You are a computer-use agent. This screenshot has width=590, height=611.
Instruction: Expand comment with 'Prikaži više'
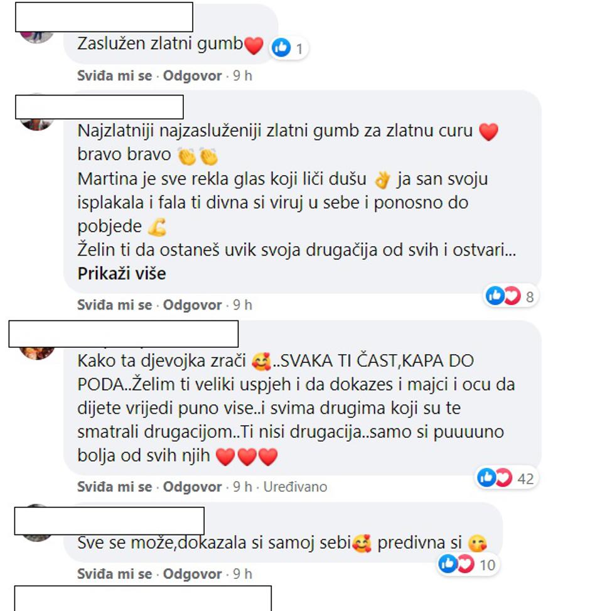click(x=122, y=274)
